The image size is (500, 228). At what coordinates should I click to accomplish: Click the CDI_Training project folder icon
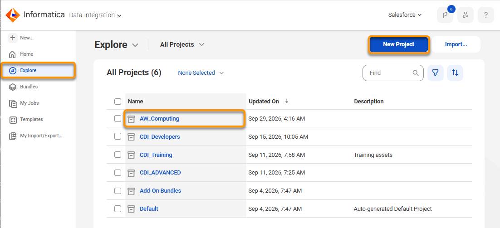coord(131,155)
